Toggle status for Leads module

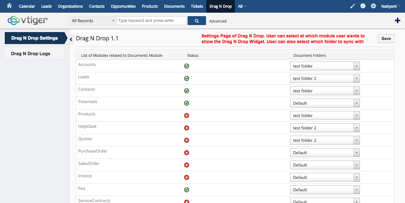pos(187,78)
